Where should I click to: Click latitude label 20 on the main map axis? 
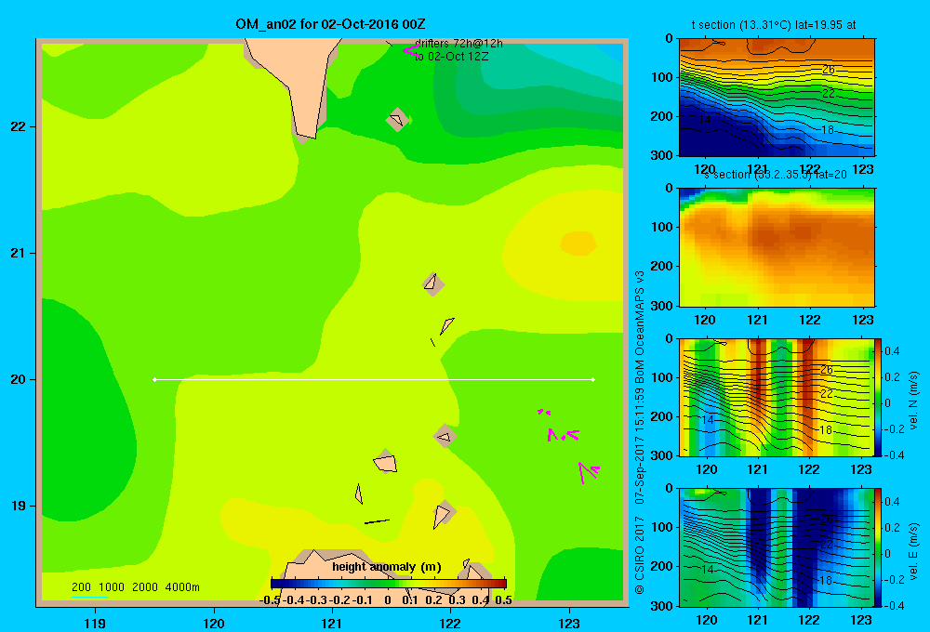point(18,379)
